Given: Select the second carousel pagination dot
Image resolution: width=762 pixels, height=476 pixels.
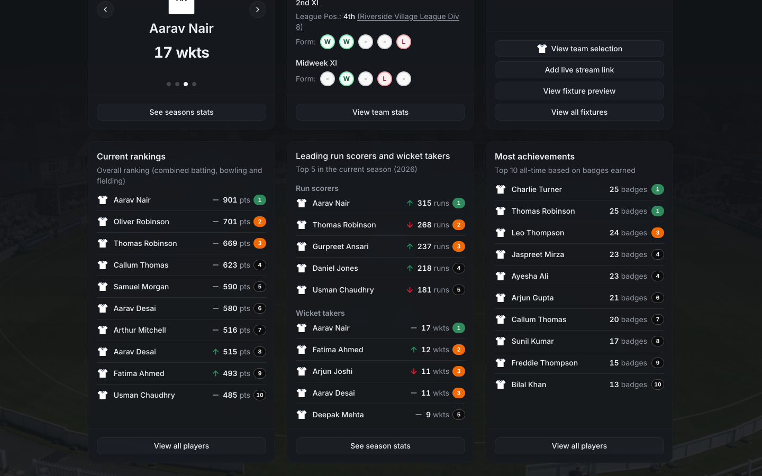Looking at the screenshot, I should (177, 84).
